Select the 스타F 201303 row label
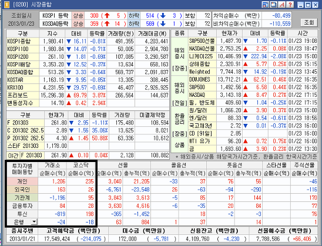The height and width of the screenshot is (246, 322). (25, 146)
